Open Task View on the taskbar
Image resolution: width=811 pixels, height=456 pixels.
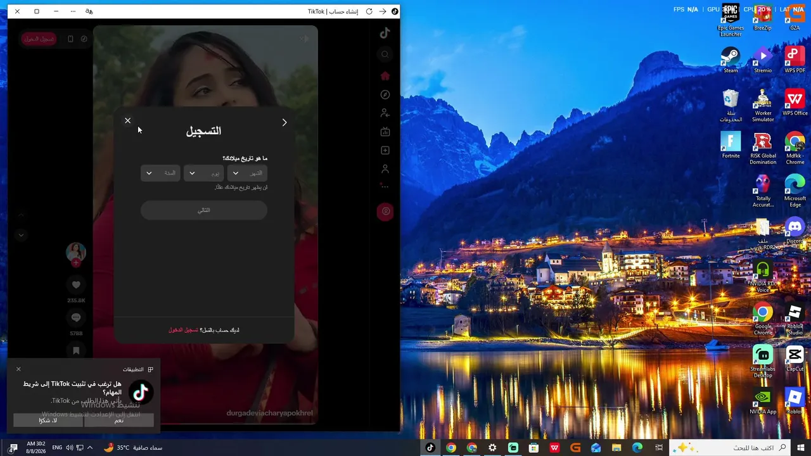click(x=659, y=448)
